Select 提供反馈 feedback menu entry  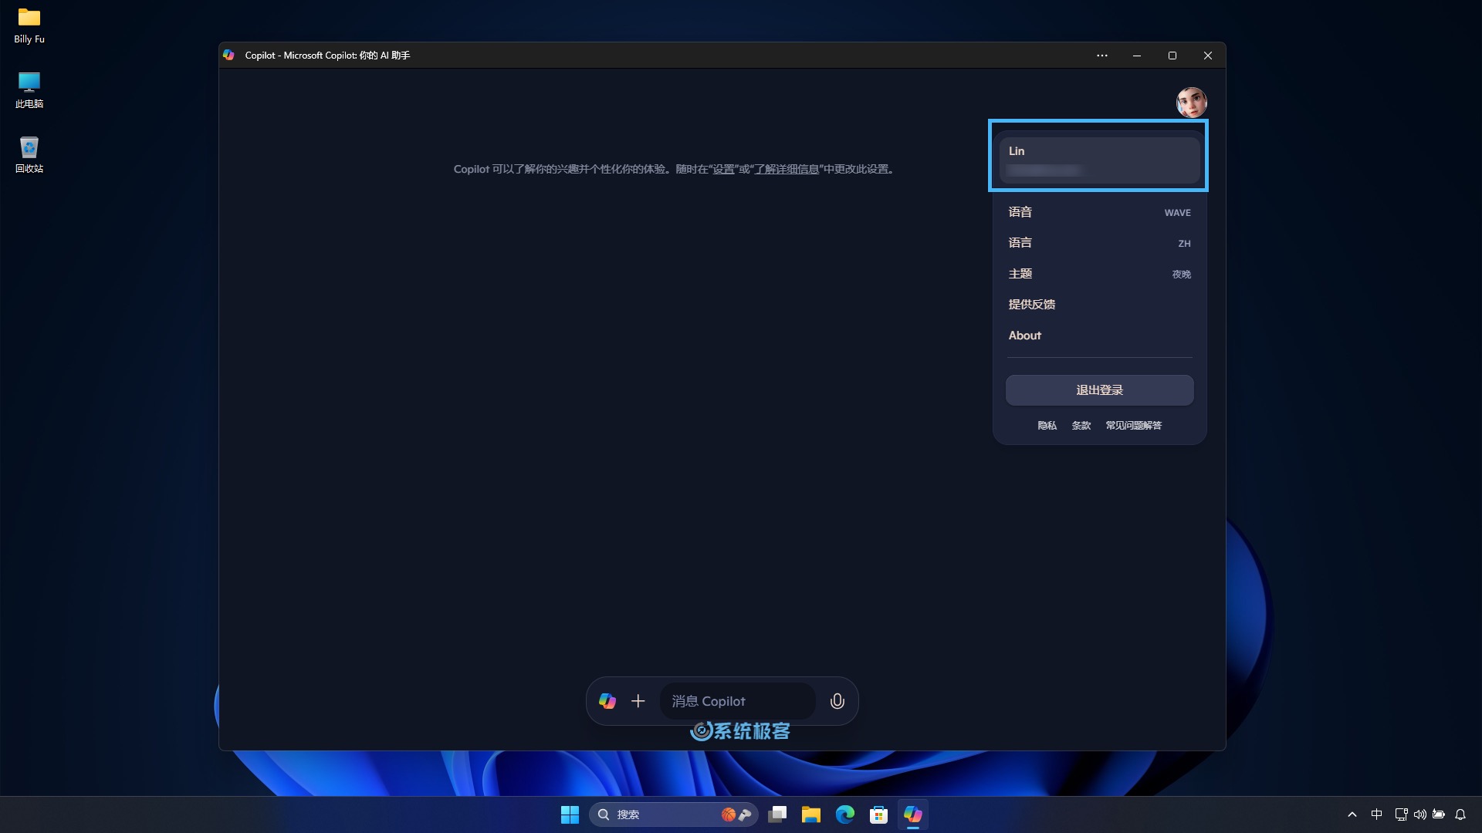1099,305
